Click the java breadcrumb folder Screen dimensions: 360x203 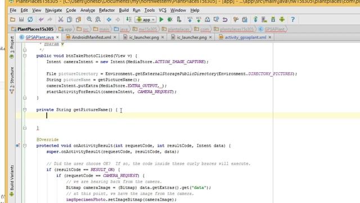pos(121,29)
